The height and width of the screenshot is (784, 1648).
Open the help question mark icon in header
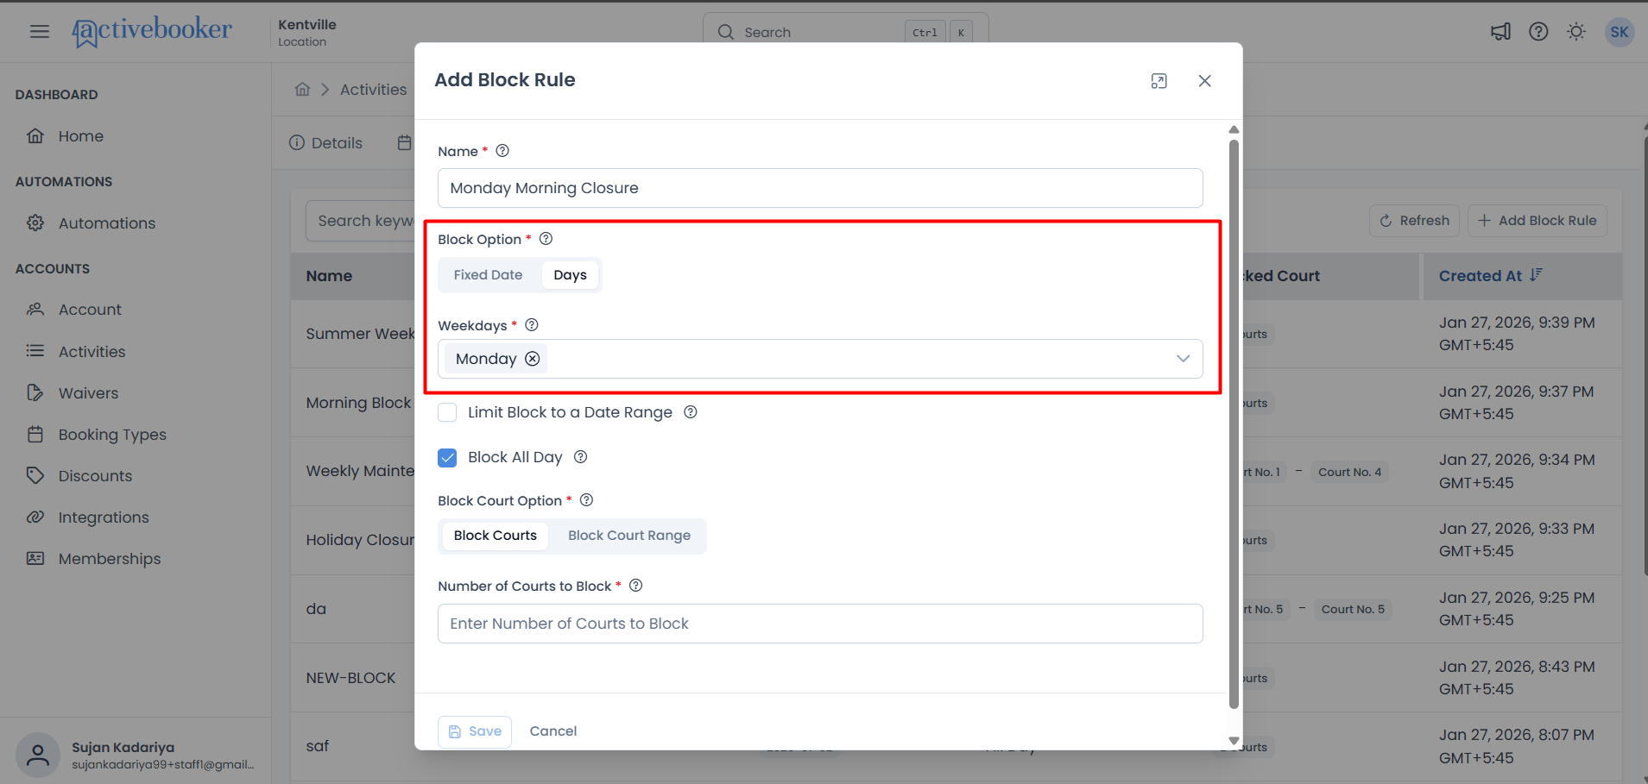[x=1538, y=32]
